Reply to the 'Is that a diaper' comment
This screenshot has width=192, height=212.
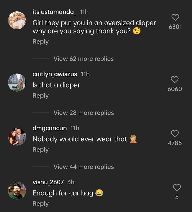coord(40,96)
